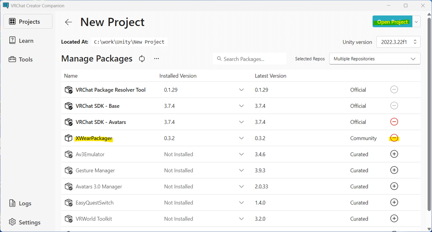The width and height of the screenshot is (432, 232).
Task: Click the Av3Emulator package box icon
Action: coord(68,154)
